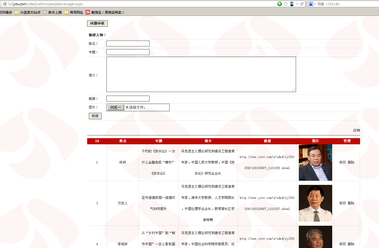Click the 问题审核 button
Image resolution: width=379 pixels, height=248 pixels.
[x=97, y=23]
